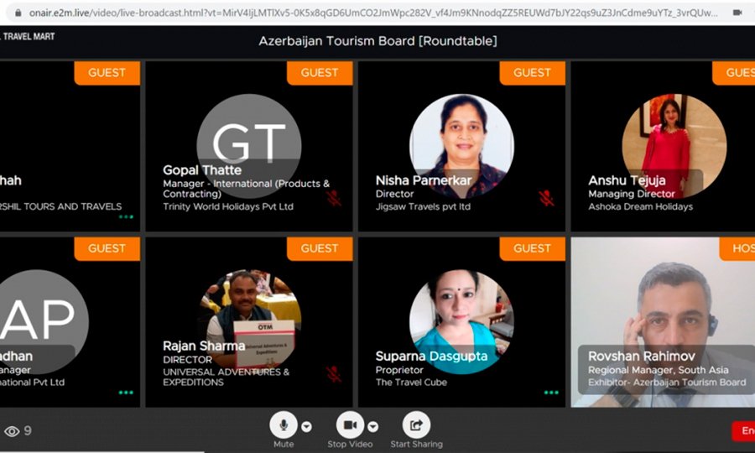
Task: Select Nisha Parnerkar's profile photo
Action: pos(461,146)
